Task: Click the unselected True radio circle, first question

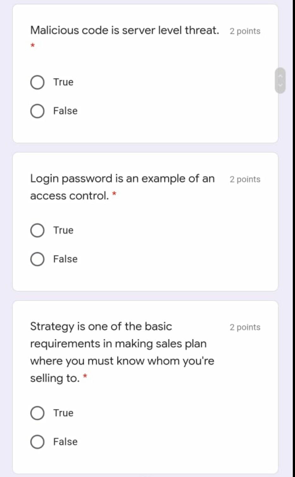Action: 37,82
